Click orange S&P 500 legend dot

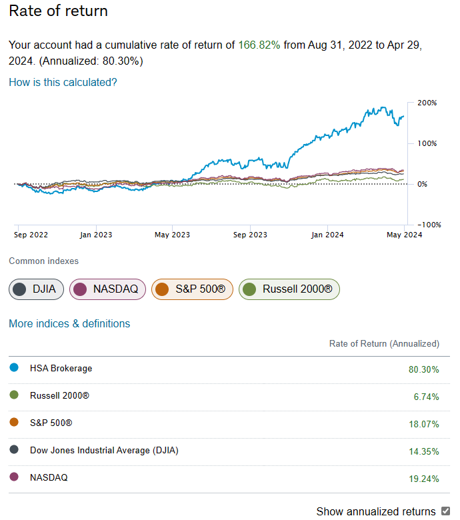coord(14,423)
